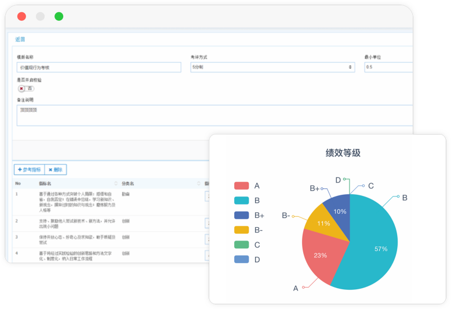Click the 返回 back link
This screenshot has width=451, height=309.
tap(20, 39)
